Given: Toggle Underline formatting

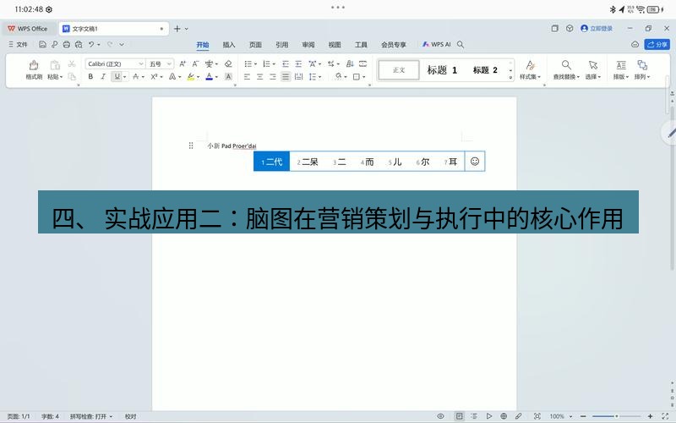Looking at the screenshot, I should pyautogui.click(x=117, y=77).
